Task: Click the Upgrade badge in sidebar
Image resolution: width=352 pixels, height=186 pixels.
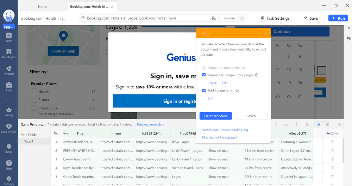Action: coord(9,27)
